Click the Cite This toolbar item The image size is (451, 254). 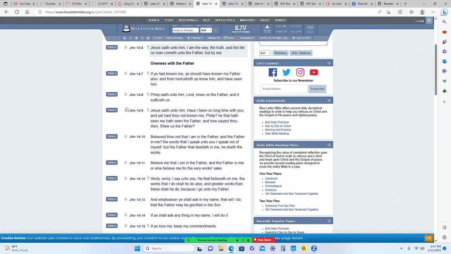(x=296, y=26)
